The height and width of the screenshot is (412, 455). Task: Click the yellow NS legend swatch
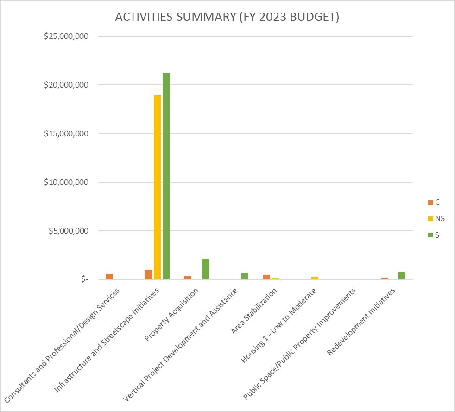(430, 218)
